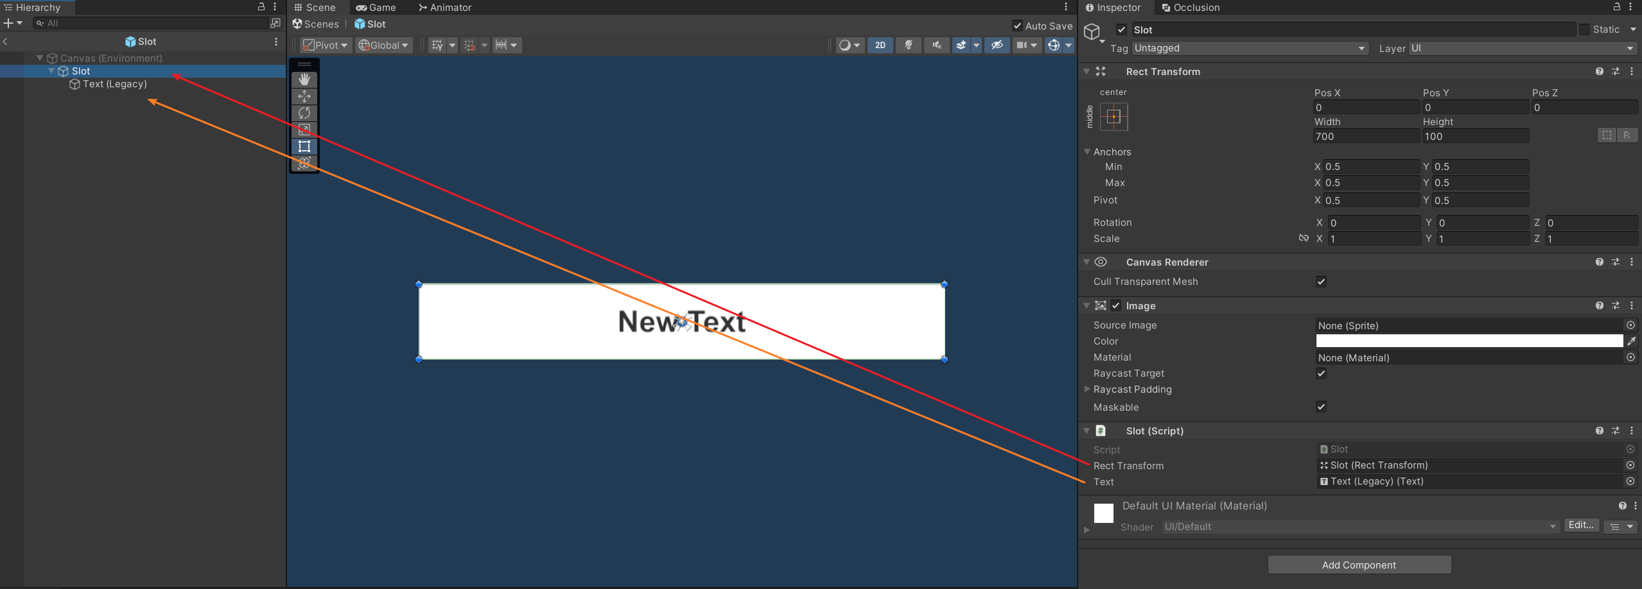The height and width of the screenshot is (589, 1642).
Task: Click the Material field object picker circle
Action: point(1630,357)
